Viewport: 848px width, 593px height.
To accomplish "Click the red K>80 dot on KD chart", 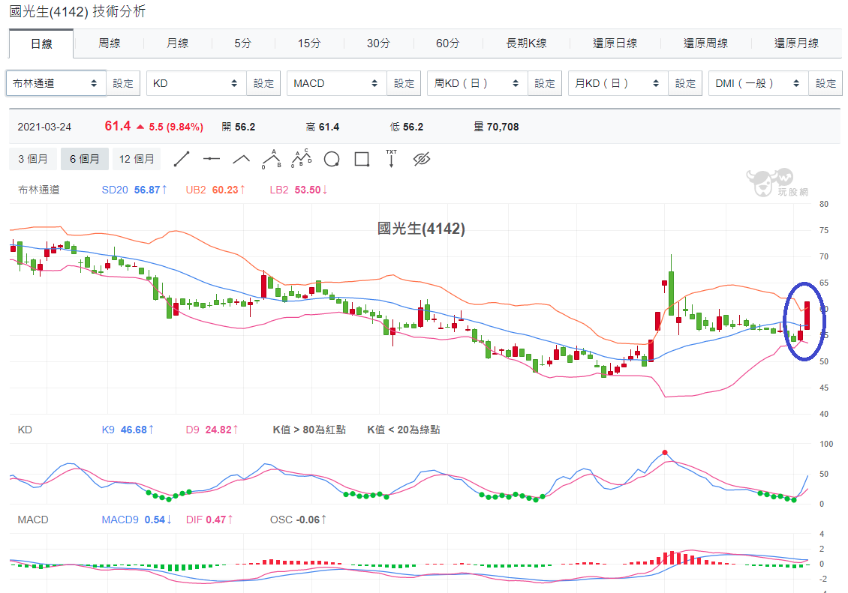I will click(665, 453).
